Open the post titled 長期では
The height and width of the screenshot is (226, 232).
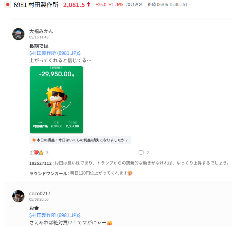pyautogui.click(x=39, y=46)
